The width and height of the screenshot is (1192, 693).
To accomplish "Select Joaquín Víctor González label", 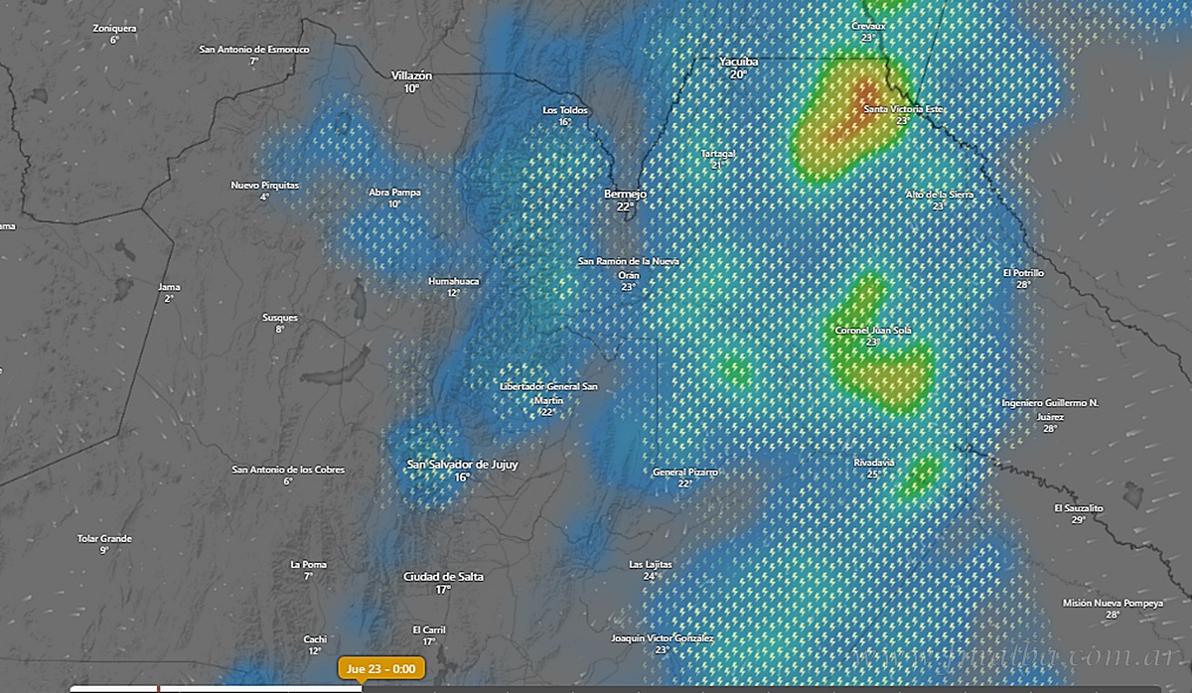I will pos(662,638).
